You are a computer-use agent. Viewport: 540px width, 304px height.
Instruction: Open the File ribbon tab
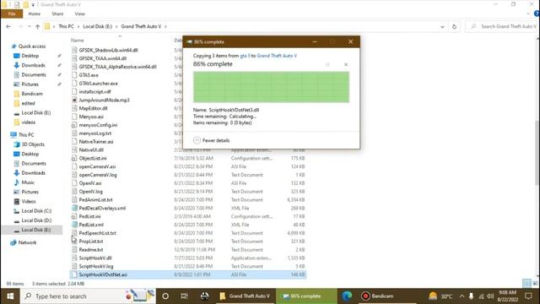[12, 14]
